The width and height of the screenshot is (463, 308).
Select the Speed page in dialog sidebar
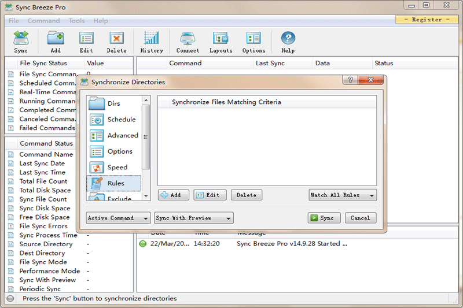(x=114, y=167)
